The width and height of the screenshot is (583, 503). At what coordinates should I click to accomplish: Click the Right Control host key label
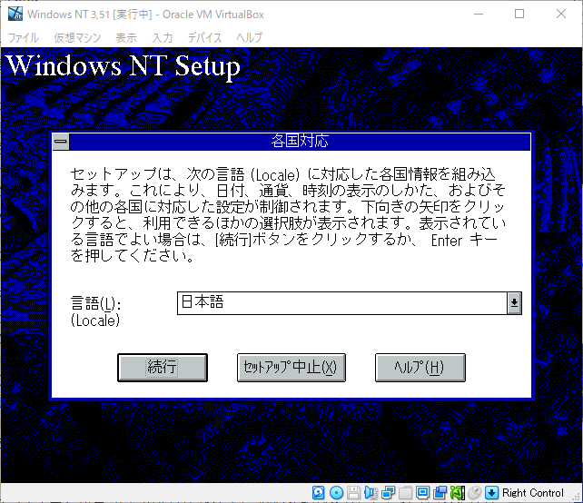(533, 493)
